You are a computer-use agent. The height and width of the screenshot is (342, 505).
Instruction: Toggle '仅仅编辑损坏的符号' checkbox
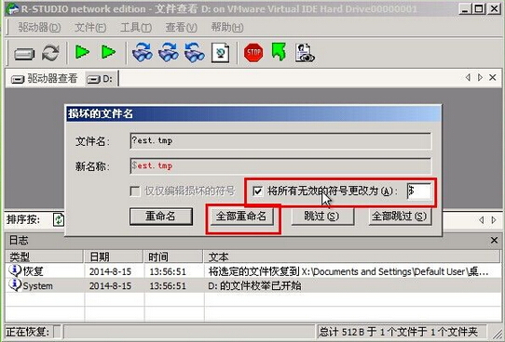(135, 191)
